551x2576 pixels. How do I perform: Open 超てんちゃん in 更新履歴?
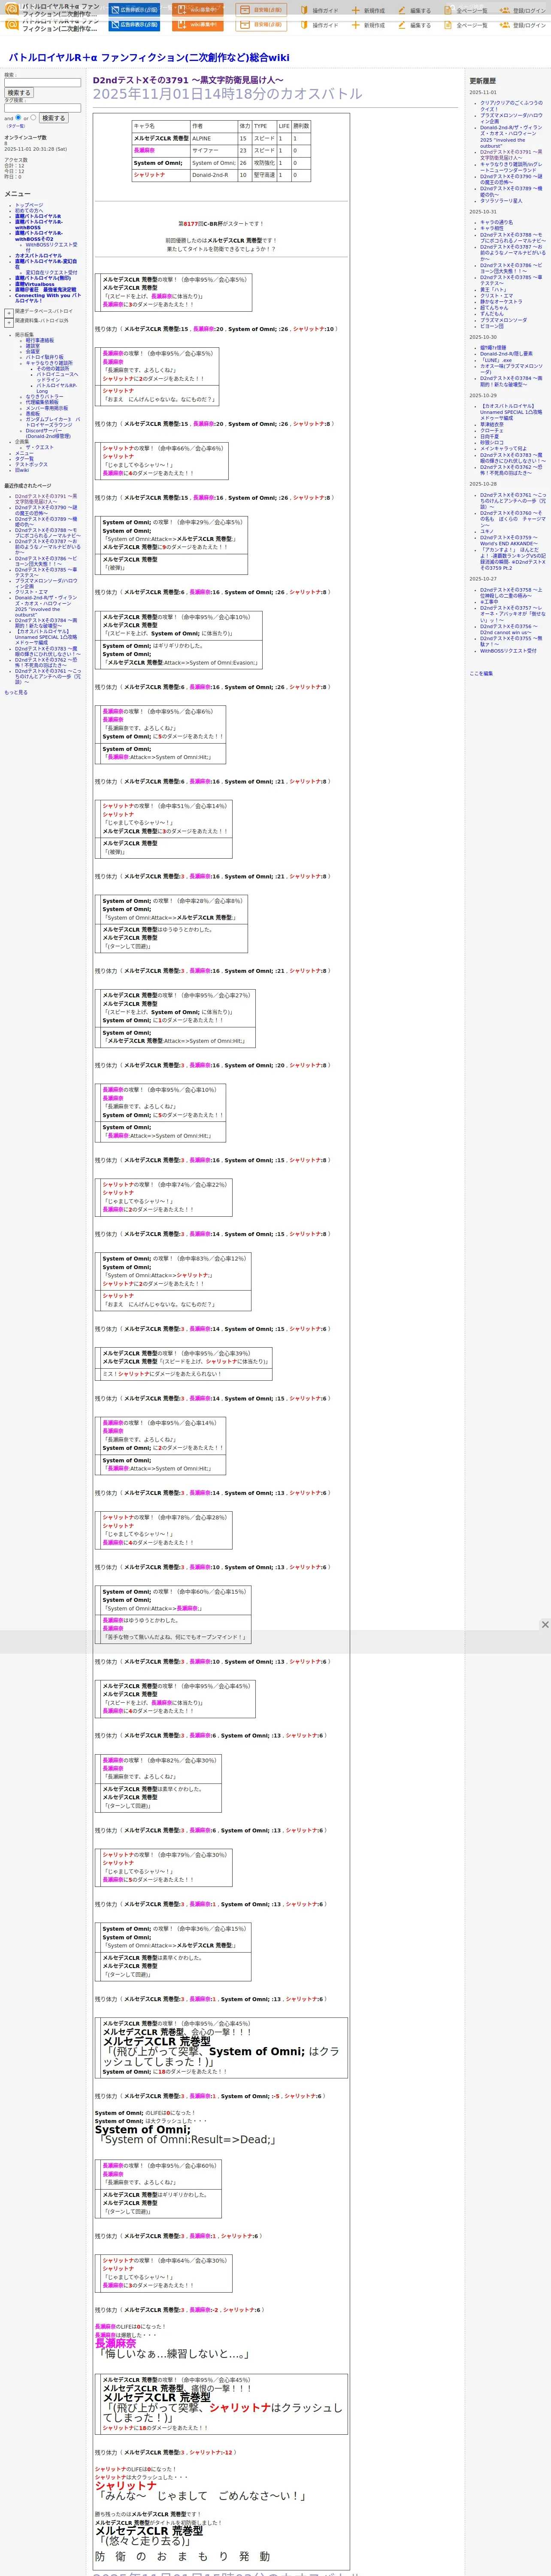494,308
